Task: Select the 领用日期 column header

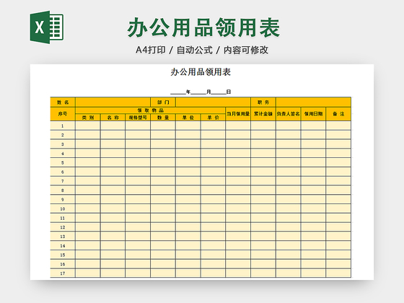Action: pyautogui.click(x=313, y=114)
